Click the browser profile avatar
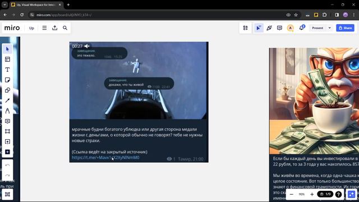Screen dimensions: 359x202 pos(346,15)
